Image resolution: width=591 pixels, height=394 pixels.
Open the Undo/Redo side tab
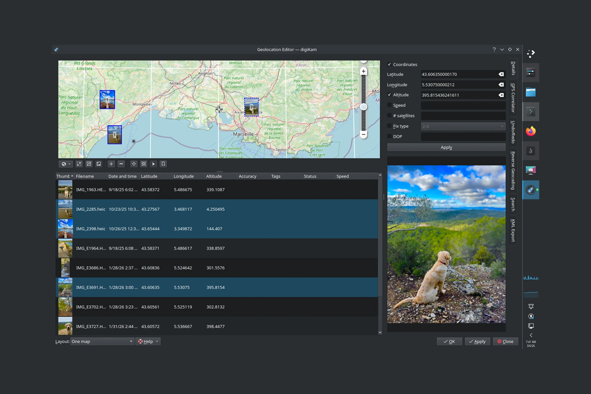pyautogui.click(x=513, y=131)
